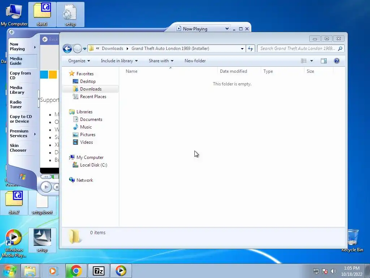Open Media Guide tab in Media Player
The image size is (370, 278).
tap(23, 61)
